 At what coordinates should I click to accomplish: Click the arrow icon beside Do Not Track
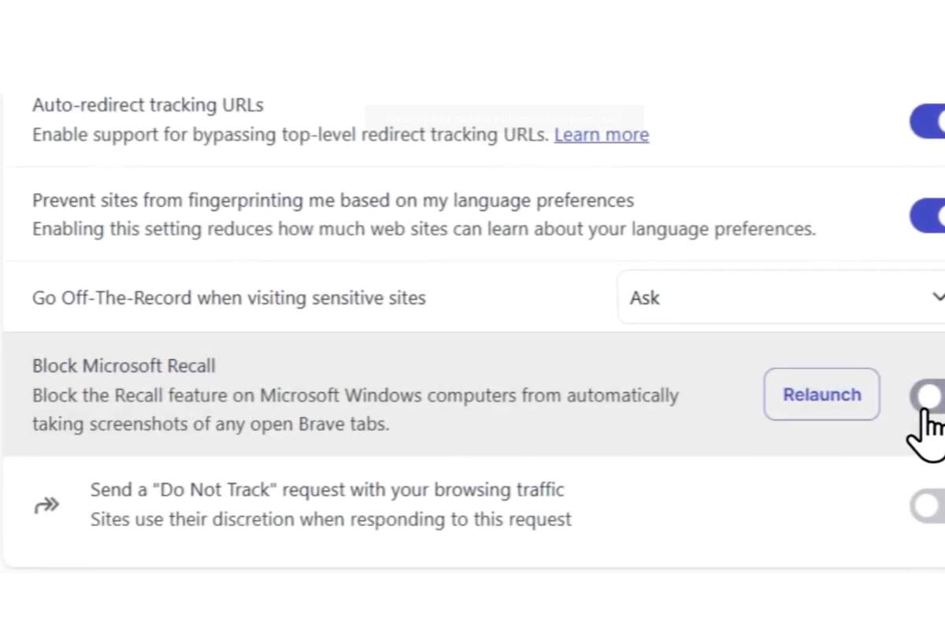(46, 506)
